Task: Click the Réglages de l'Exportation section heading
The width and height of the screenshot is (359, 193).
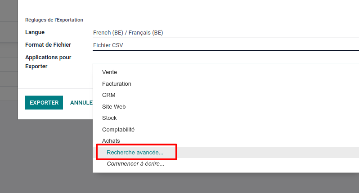Action: coord(54,20)
